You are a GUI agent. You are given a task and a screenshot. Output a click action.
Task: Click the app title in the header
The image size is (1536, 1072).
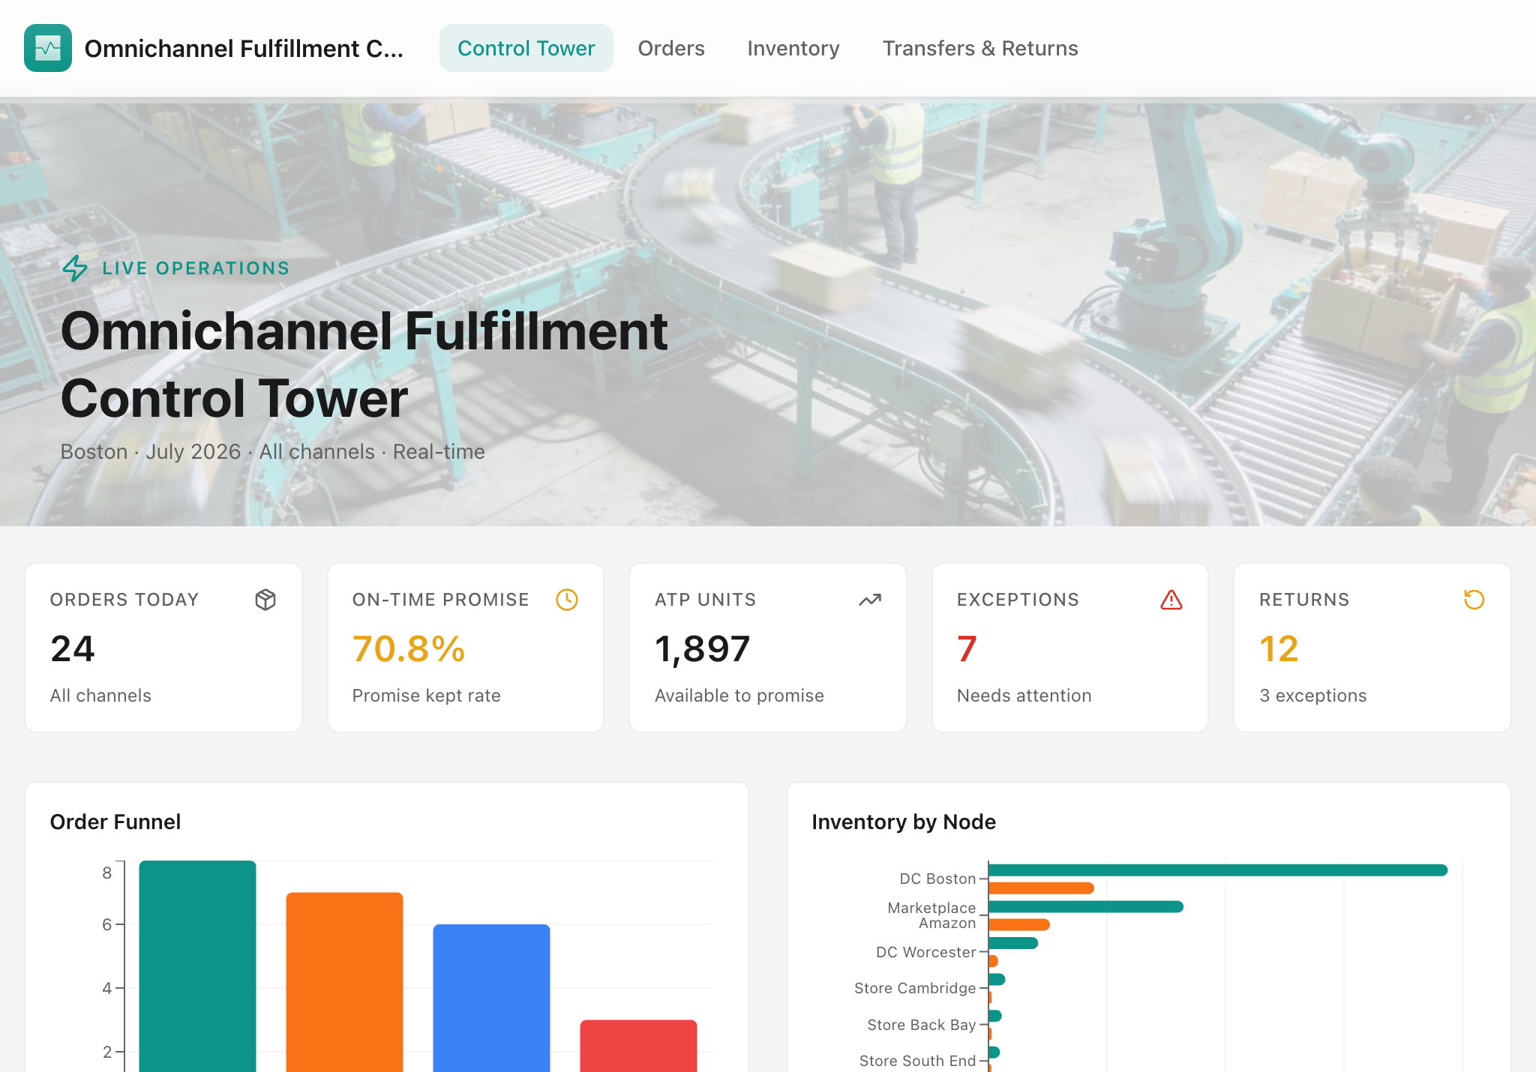coord(244,48)
